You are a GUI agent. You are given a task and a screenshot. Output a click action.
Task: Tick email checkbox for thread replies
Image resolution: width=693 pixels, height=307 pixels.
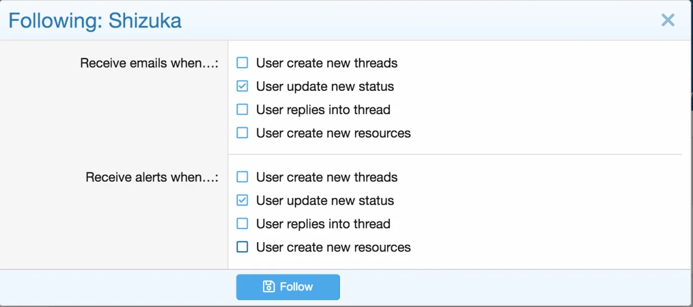pos(243,110)
